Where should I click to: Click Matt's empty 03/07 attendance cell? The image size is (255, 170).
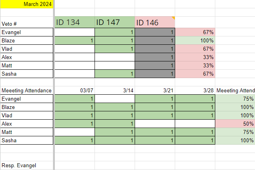coord(75,132)
